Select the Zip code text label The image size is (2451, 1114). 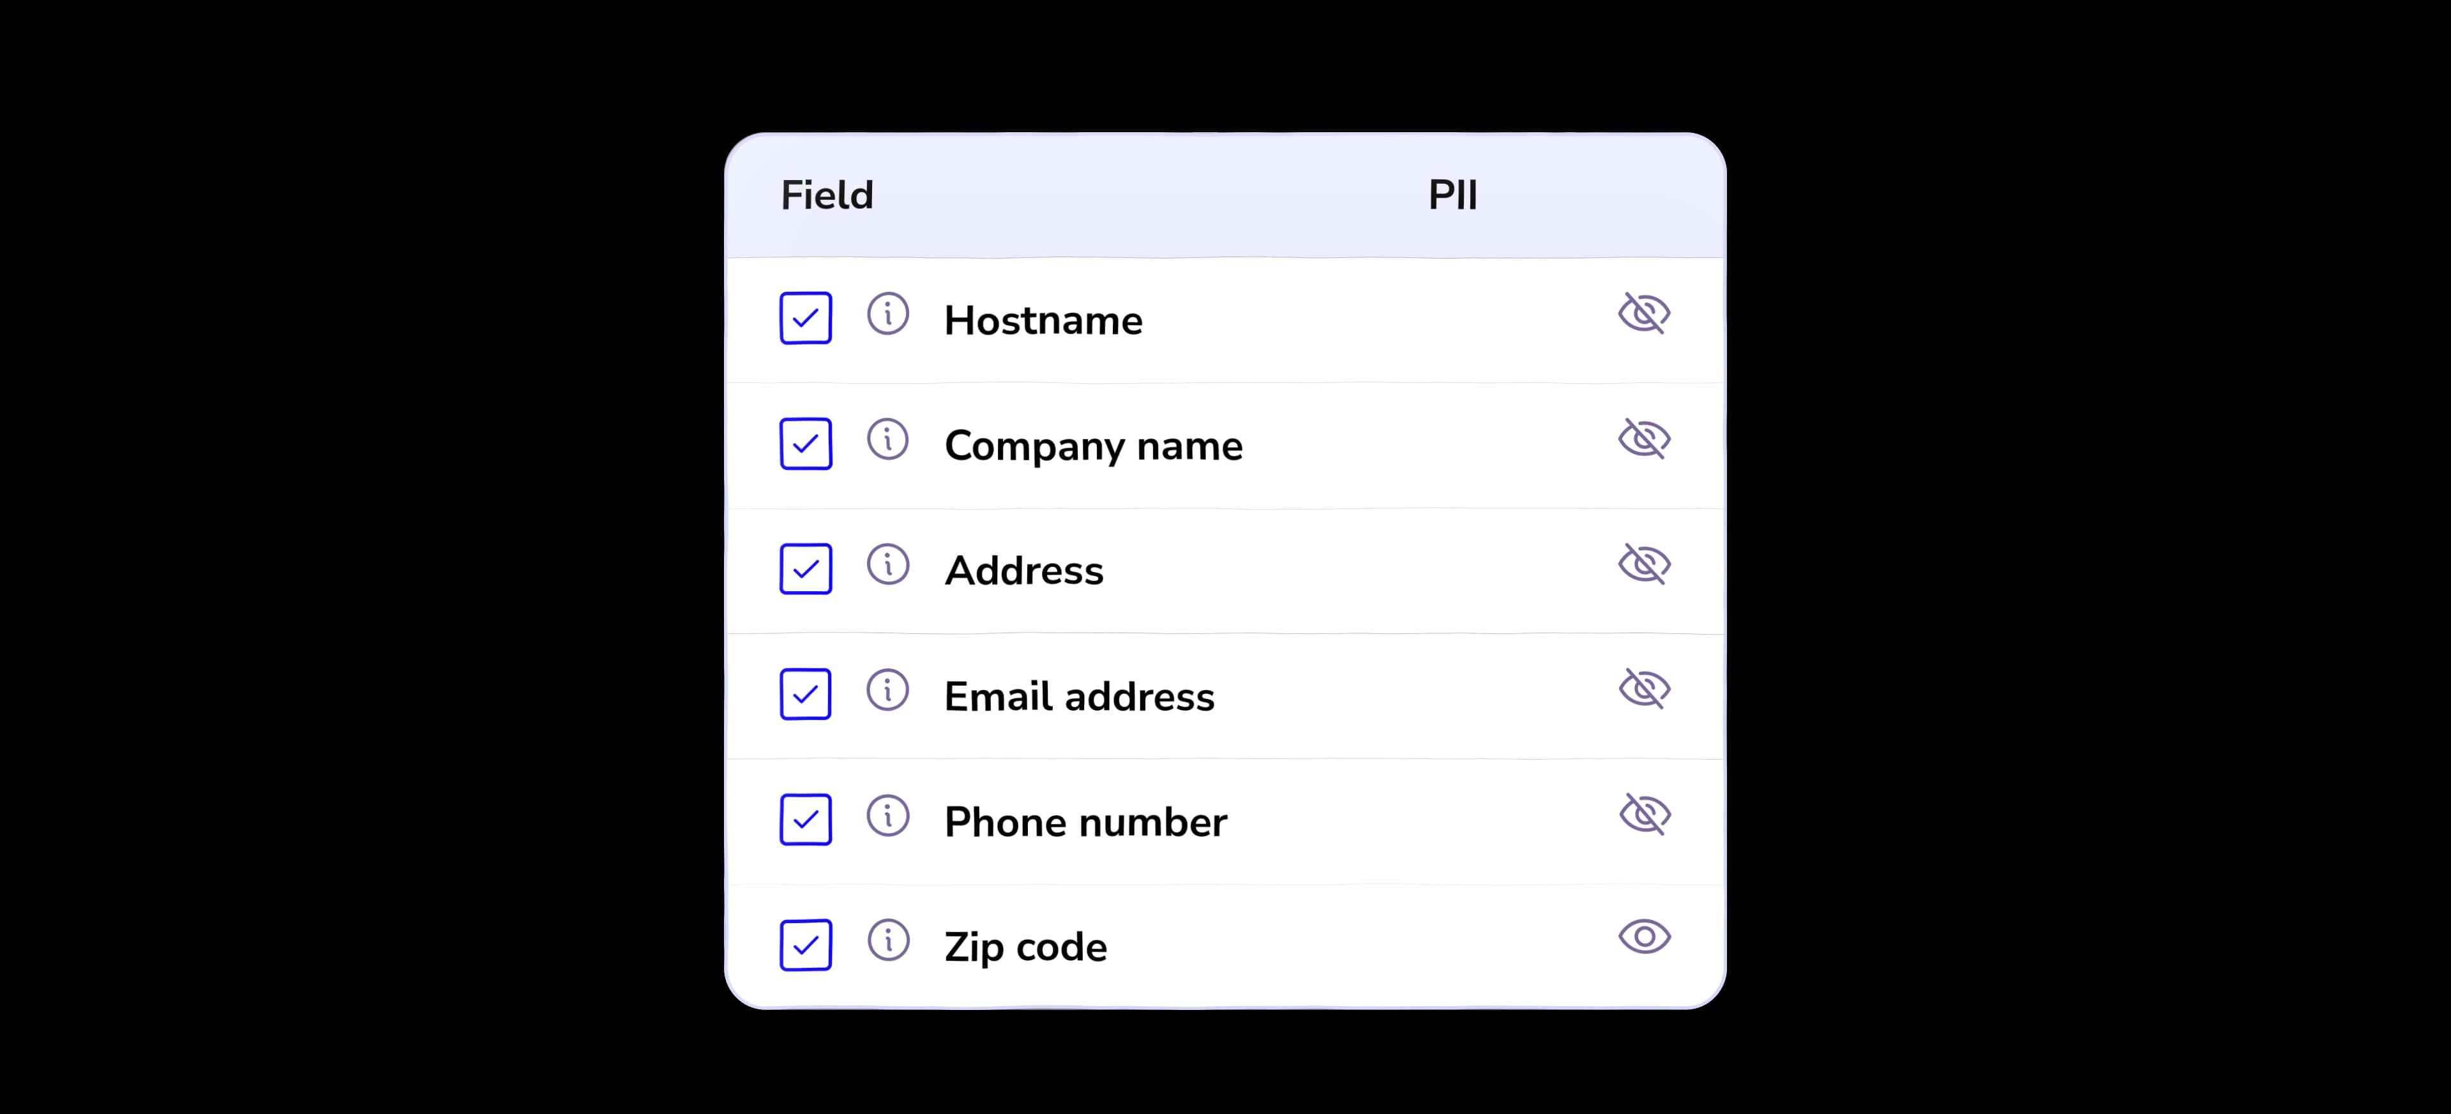tap(1026, 945)
